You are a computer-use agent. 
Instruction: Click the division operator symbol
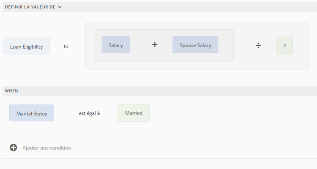[x=258, y=46]
